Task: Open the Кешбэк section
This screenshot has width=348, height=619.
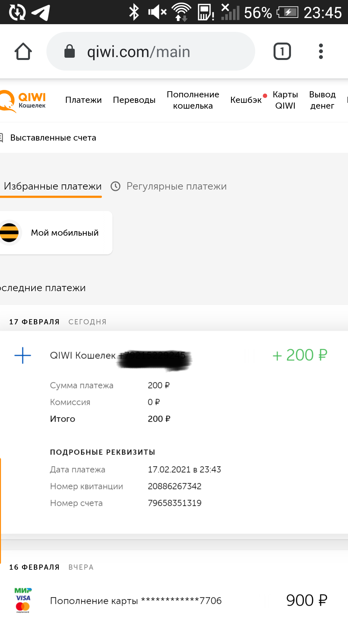Action: [246, 100]
